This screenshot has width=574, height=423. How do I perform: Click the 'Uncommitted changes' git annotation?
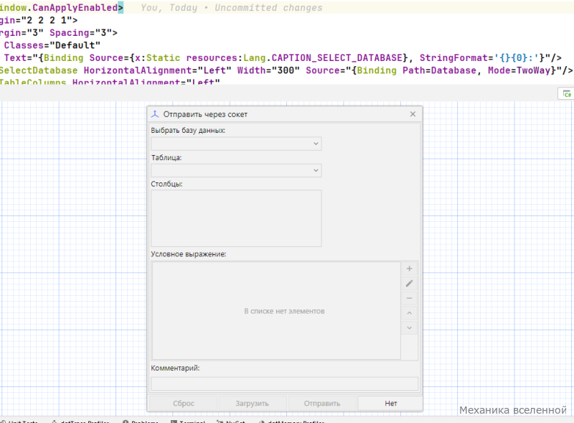point(268,8)
